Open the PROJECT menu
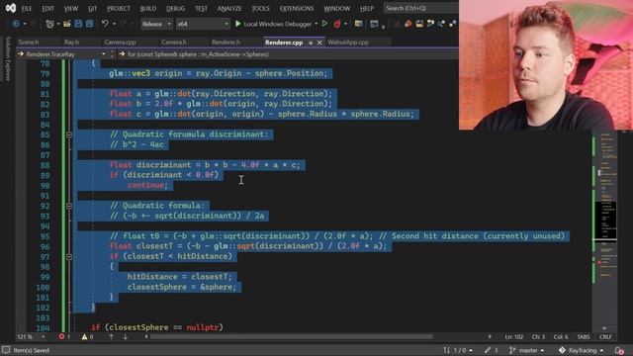The height and width of the screenshot is (356, 633). tap(119, 9)
